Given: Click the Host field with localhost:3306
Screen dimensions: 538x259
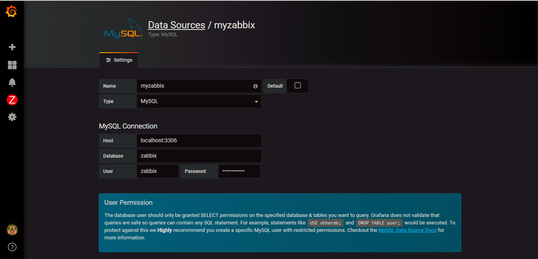Looking at the screenshot, I should pyautogui.click(x=199, y=141).
